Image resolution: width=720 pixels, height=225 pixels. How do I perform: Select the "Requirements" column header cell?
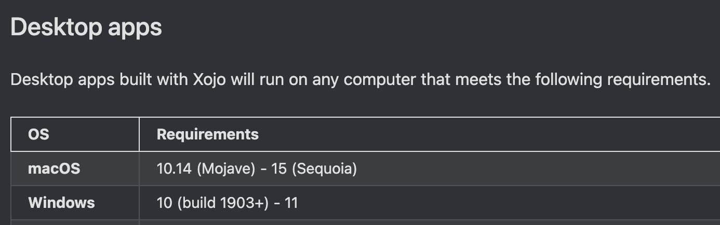pos(430,134)
